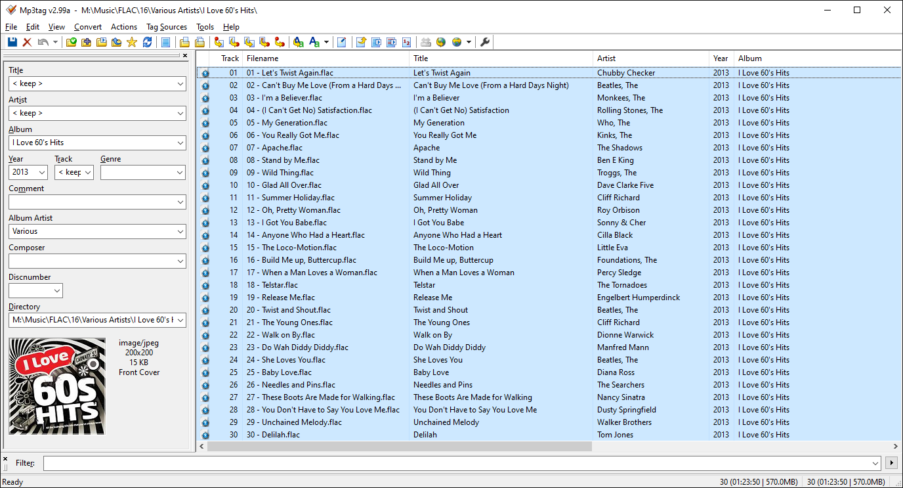
Task: Open the undo history dropdown arrow
Action: click(55, 42)
